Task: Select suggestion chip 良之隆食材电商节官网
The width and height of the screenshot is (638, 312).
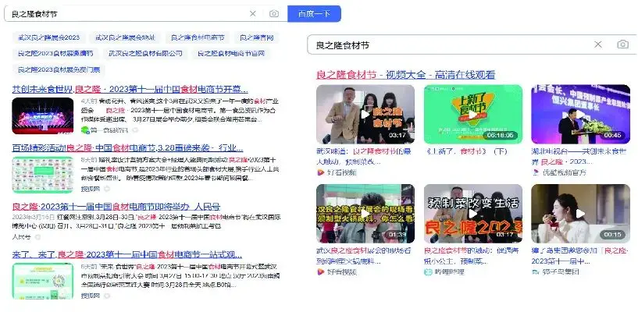Action: tap(231, 53)
